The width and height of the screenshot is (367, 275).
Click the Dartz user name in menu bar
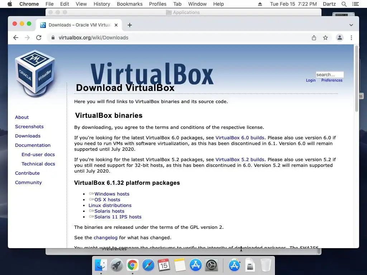tap(329, 4)
